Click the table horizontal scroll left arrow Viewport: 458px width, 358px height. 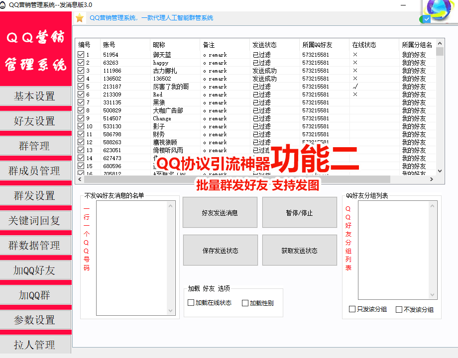[80, 179]
